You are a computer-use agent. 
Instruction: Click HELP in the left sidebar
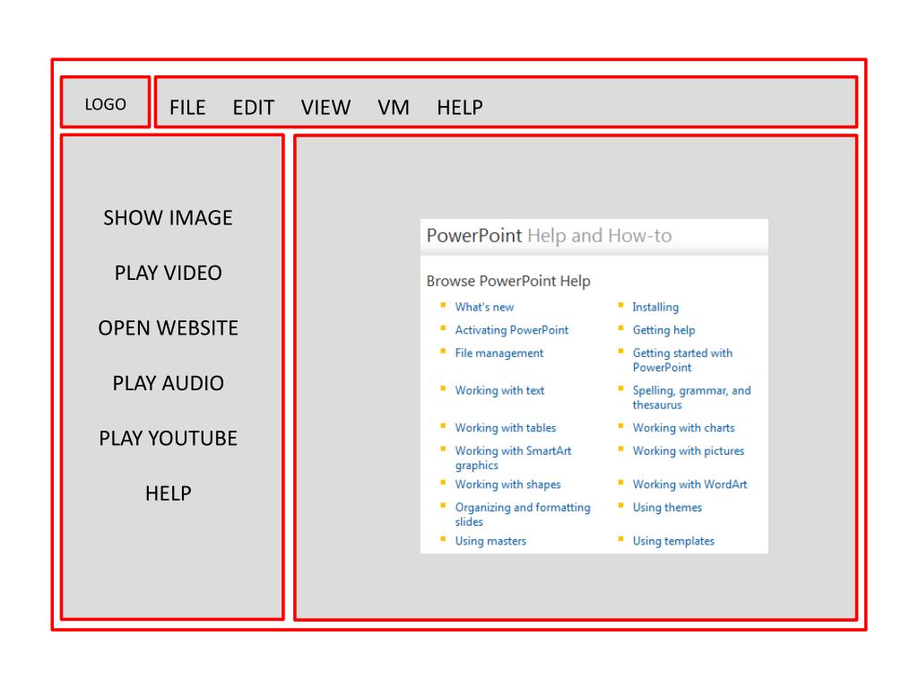pyautogui.click(x=168, y=493)
